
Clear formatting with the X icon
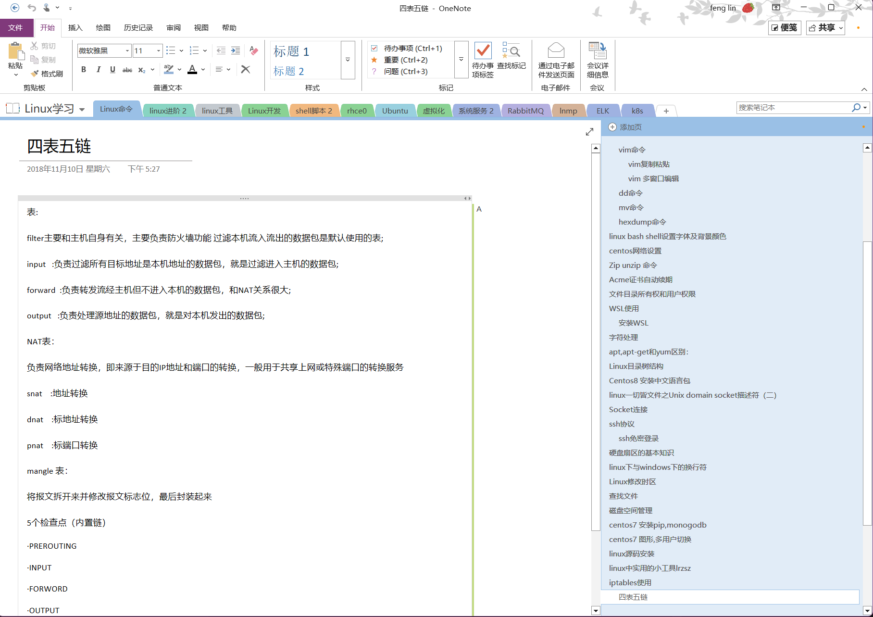[x=245, y=69]
